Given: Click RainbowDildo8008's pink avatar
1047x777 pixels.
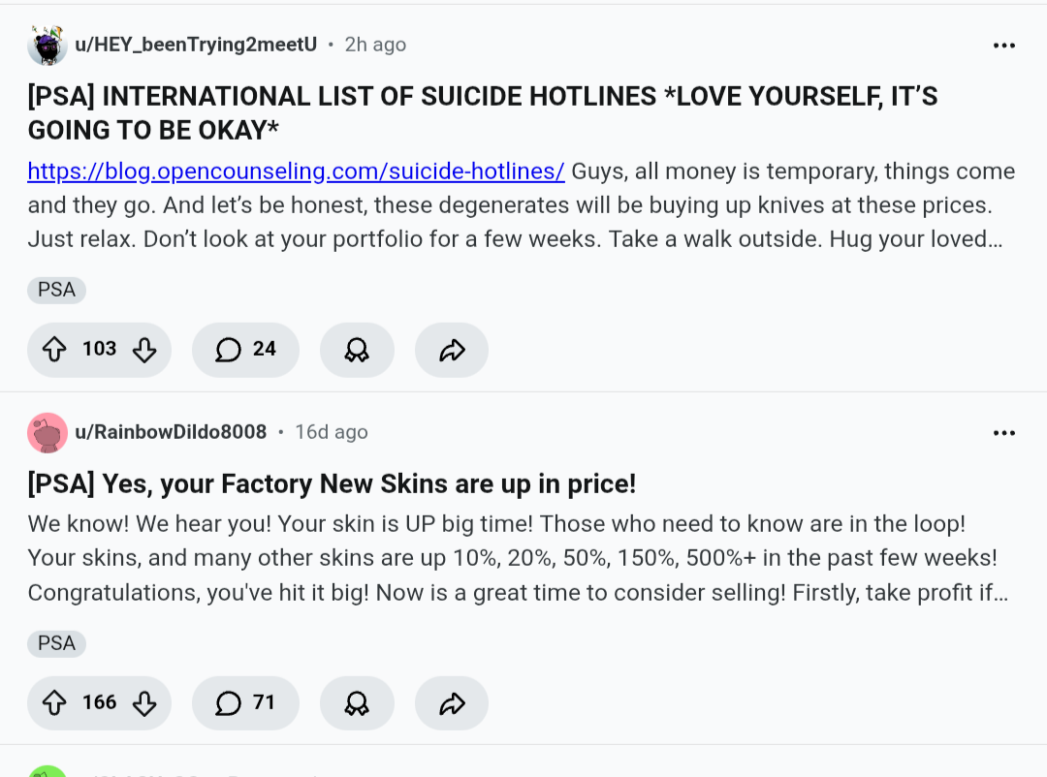Looking at the screenshot, I should tap(47, 432).
